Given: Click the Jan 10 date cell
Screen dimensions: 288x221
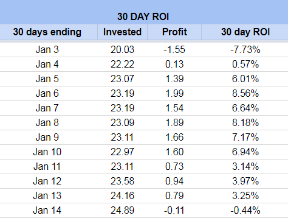Looking at the screenshot, I should (x=49, y=152).
